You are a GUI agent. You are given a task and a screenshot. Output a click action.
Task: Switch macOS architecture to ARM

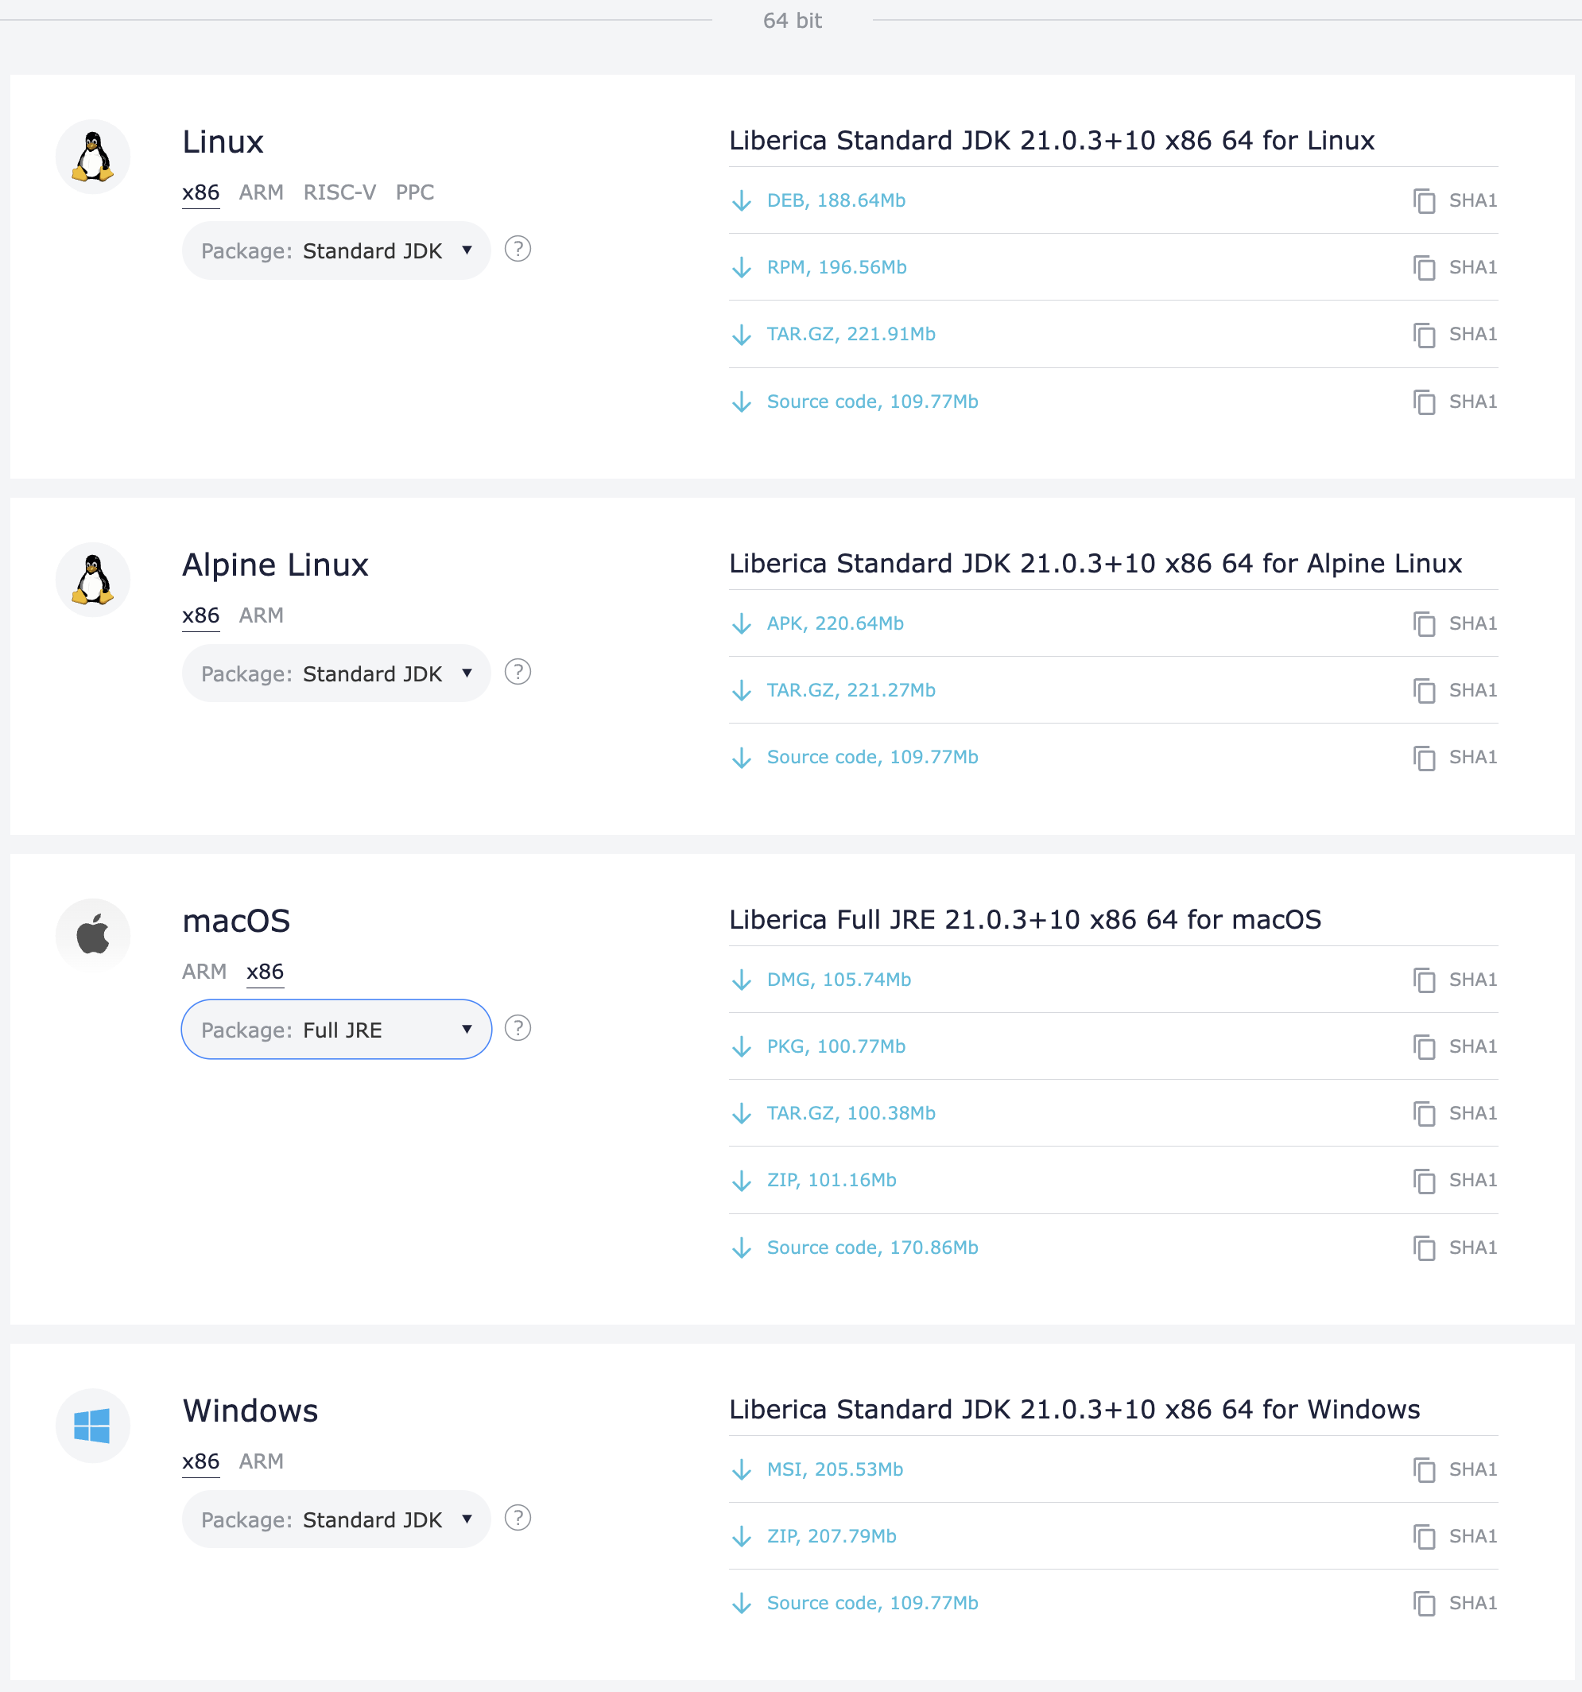pyautogui.click(x=204, y=972)
